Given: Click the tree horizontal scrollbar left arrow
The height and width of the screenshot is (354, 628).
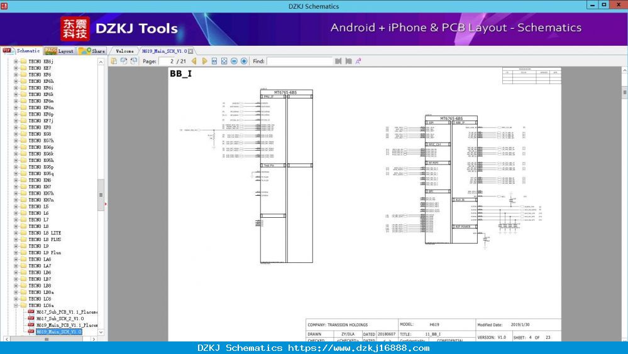Looking at the screenshot, I should 7,339.
